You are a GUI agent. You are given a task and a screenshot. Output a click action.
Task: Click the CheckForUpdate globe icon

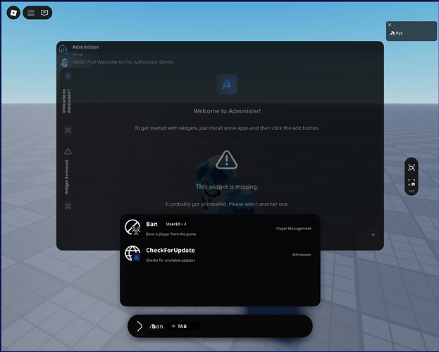pyautogui.click(x=132, y=253)
